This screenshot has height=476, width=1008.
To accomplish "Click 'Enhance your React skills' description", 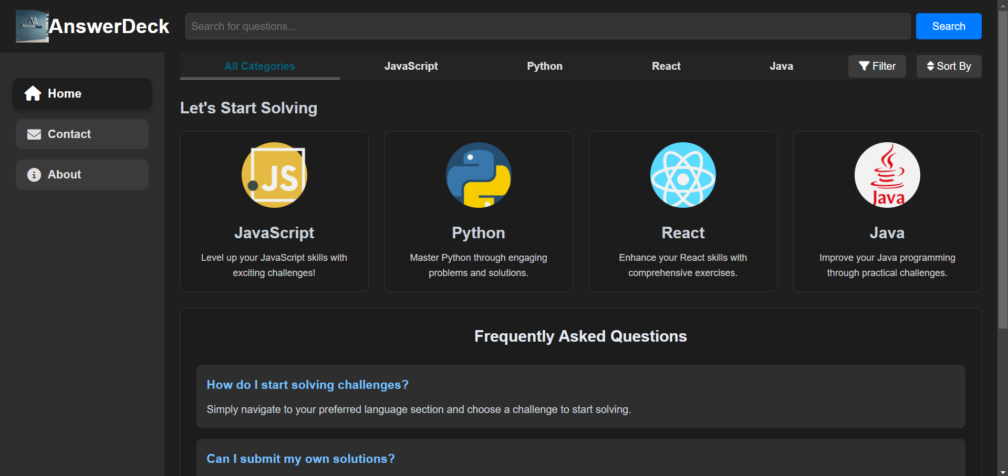I will [683, 265].
